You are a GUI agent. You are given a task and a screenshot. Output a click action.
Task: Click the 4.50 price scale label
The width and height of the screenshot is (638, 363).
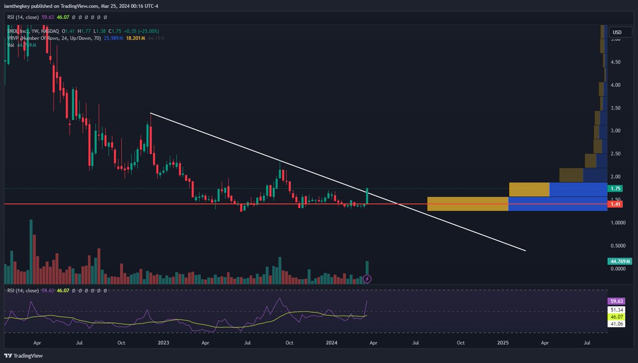616,62
